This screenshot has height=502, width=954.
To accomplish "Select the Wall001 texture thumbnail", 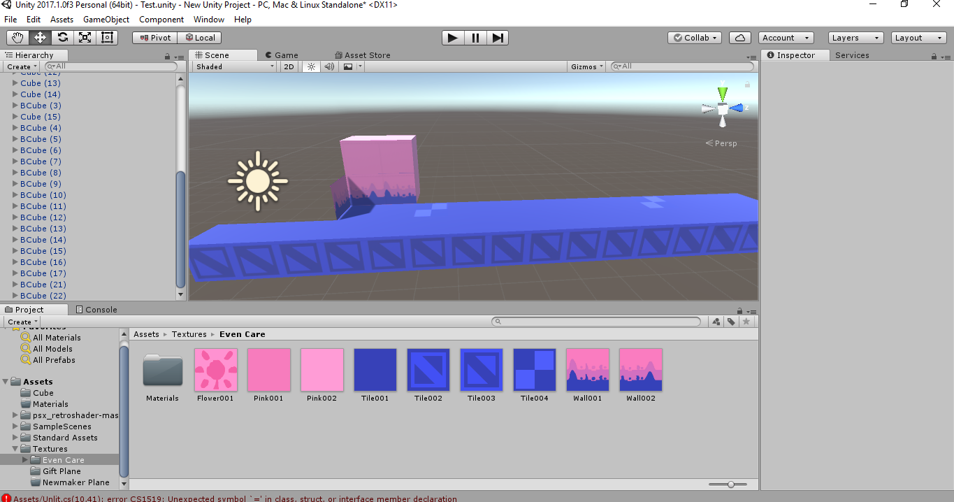I will pyautogui.click(x=587, y=370).
